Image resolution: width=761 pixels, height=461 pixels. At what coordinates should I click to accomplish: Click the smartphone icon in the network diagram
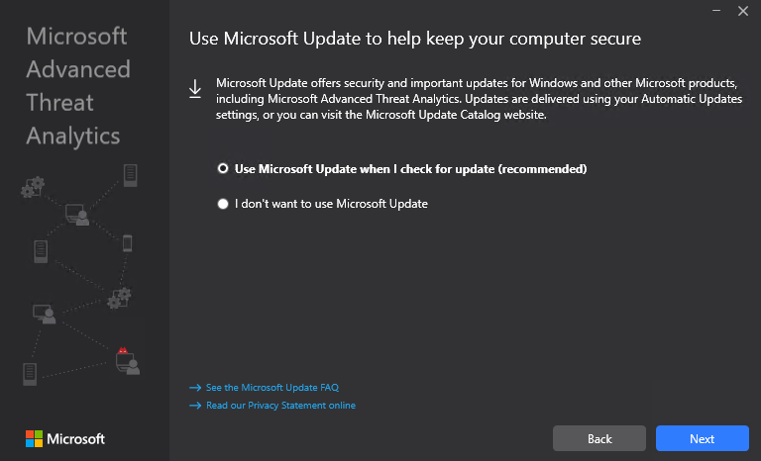coord(127,242)
